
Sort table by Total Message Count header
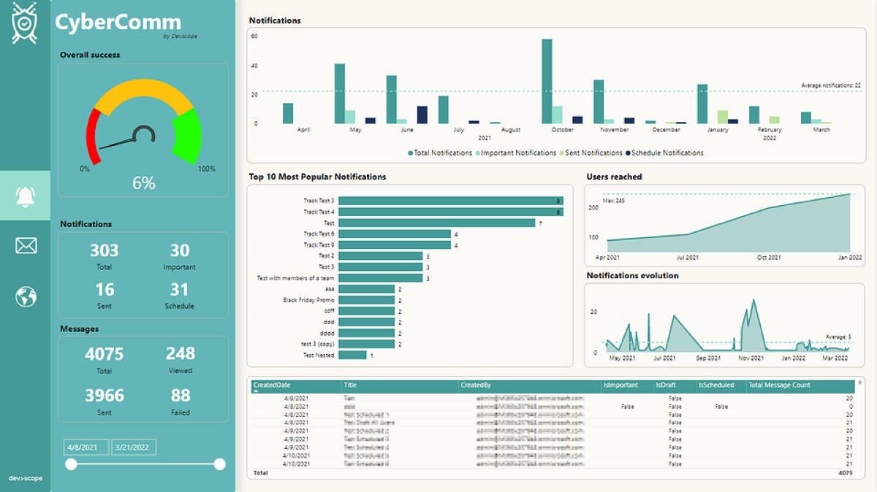point(779,385)
